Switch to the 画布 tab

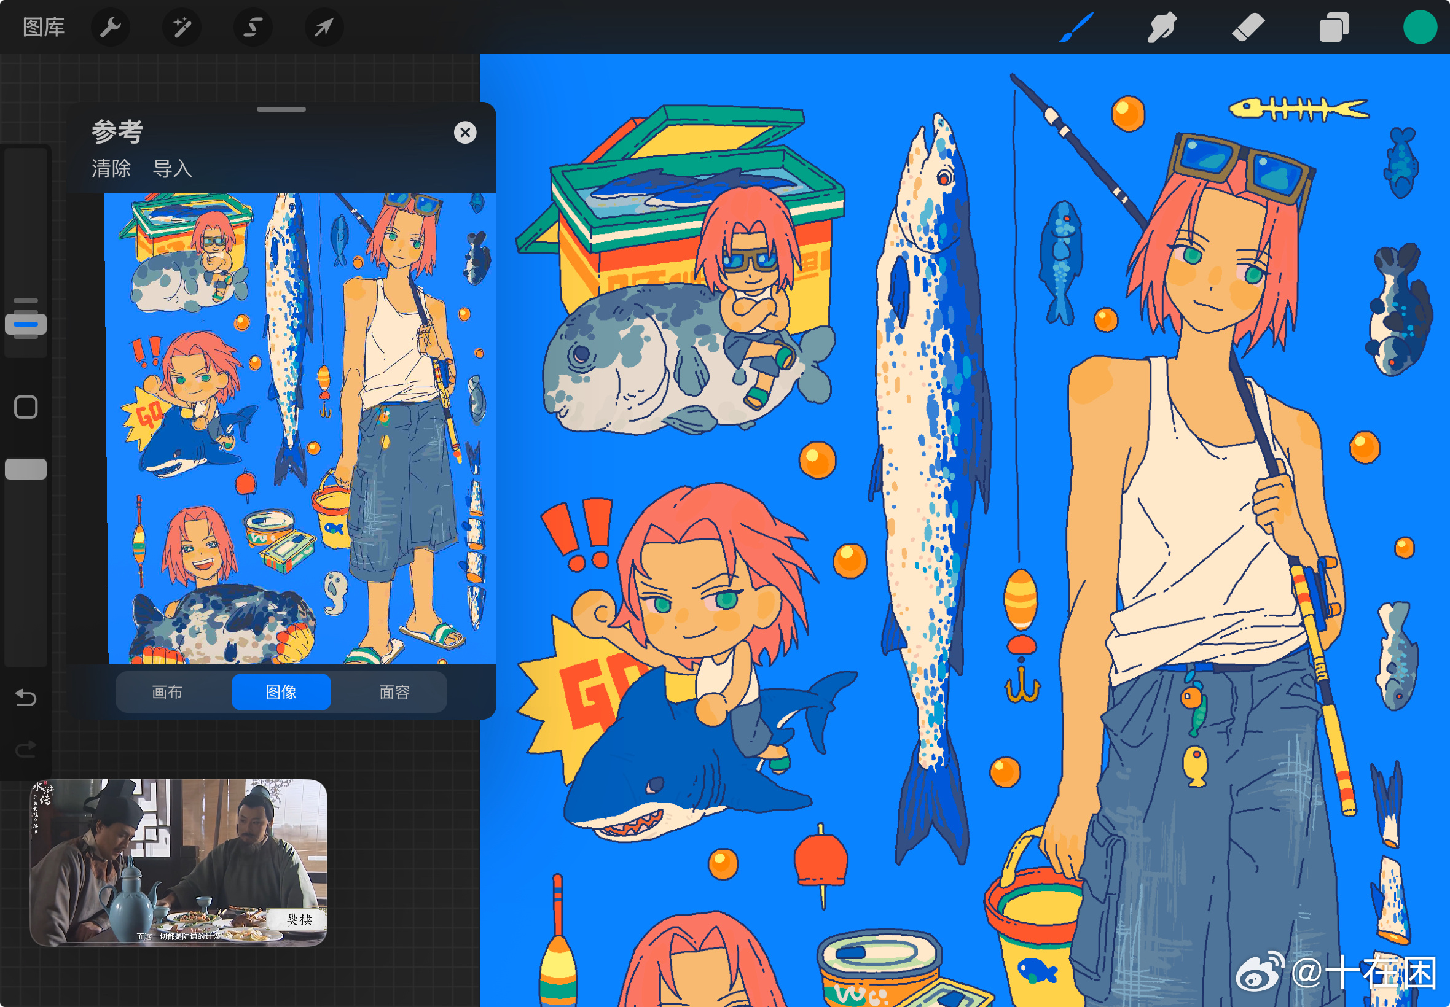pos(167,692)
